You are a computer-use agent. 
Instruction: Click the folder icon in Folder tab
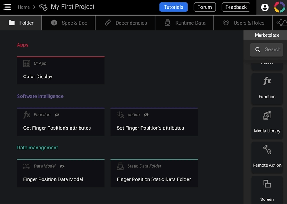(x=12, y=23)
